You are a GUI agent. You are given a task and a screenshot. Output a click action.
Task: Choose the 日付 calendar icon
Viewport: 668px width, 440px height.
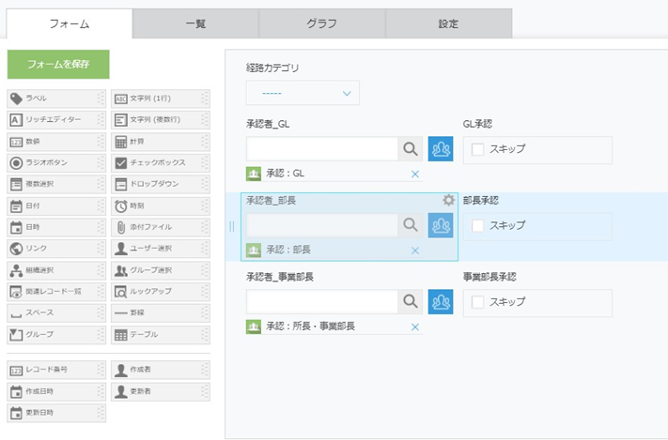pos(16,206)
